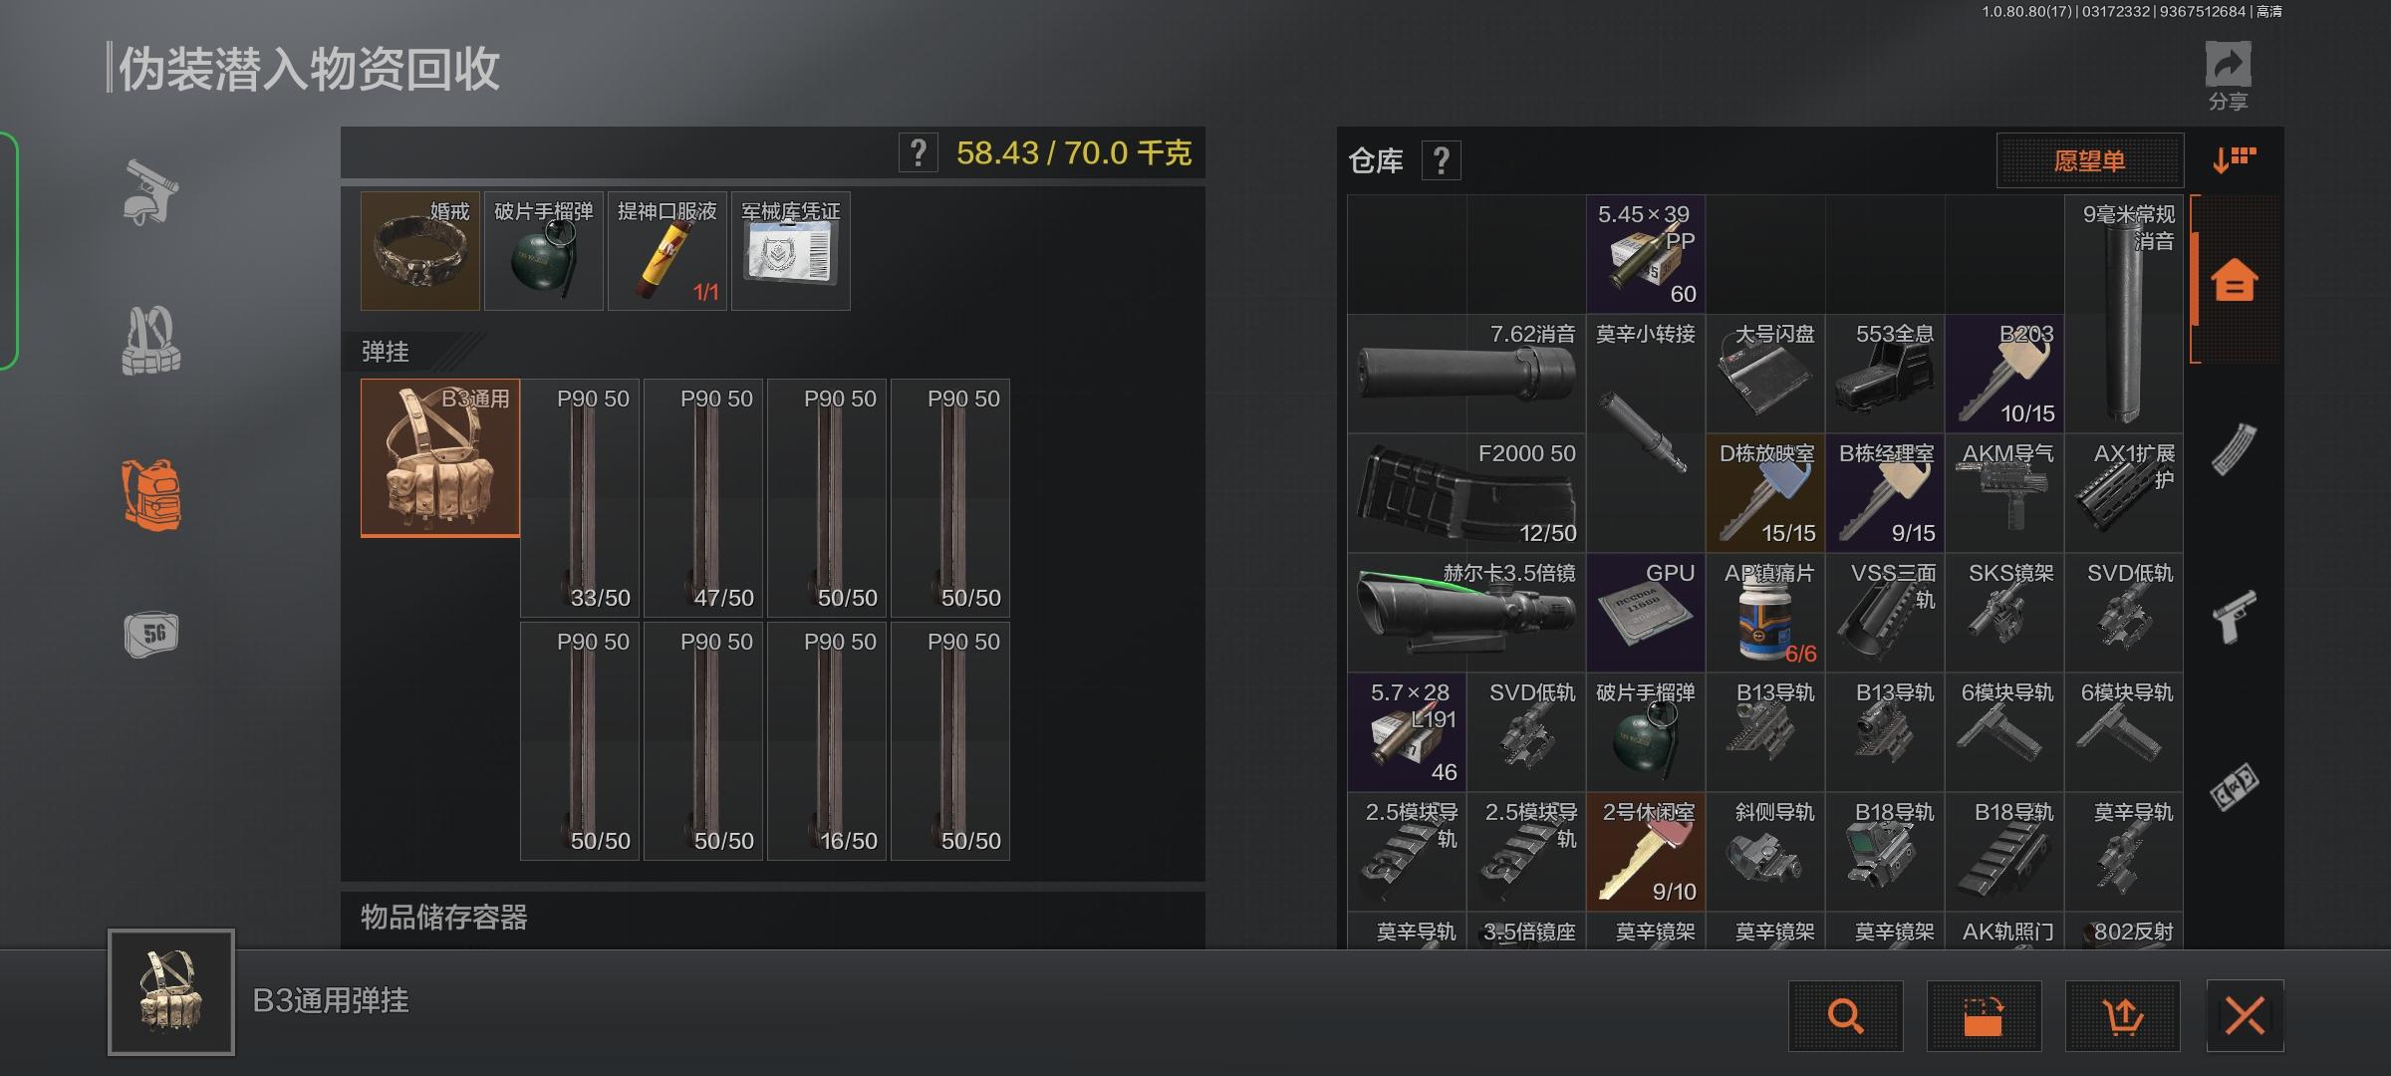The height and width of the screenshot is (1076, 2391).
Task: Select the P90 magazine with 33/50
Action: (x=582, y=498)
